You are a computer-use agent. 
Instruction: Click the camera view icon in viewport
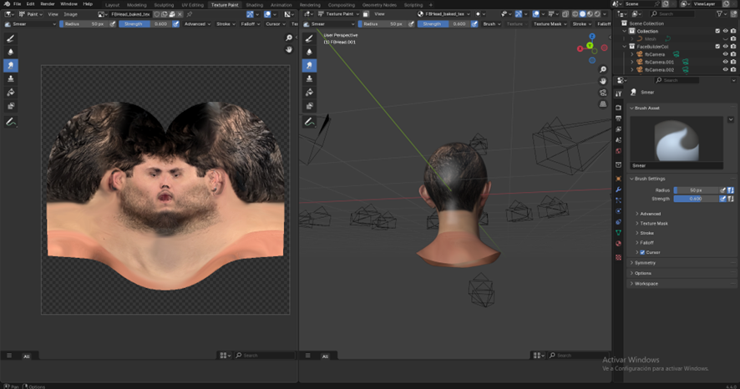(603, 93)
